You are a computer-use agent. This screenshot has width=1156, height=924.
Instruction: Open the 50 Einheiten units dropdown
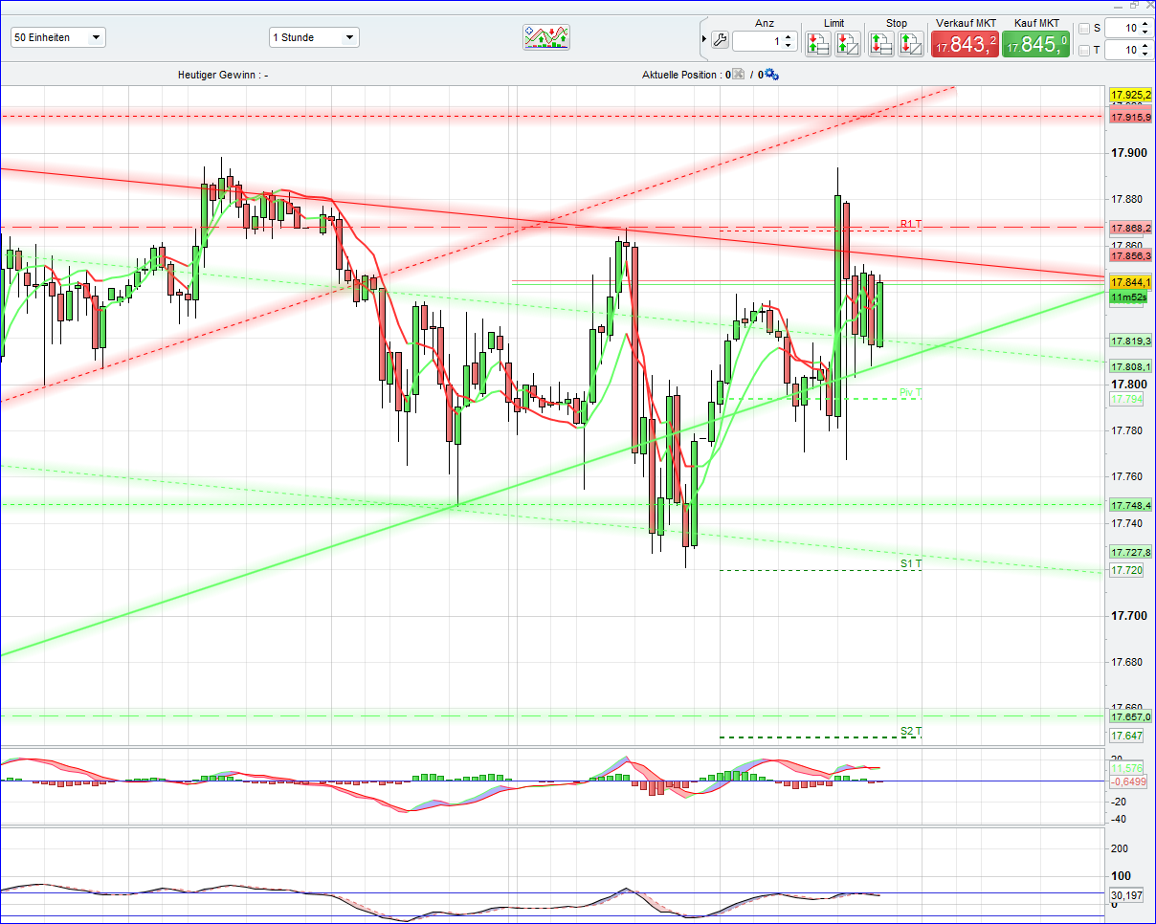[93, 36]
